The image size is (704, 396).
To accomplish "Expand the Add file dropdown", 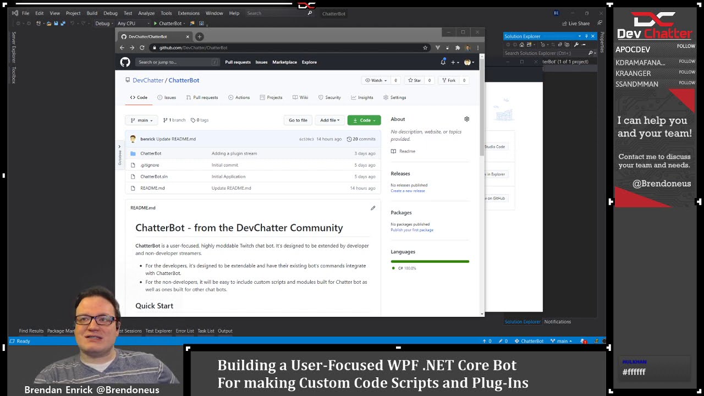I will coord(330,120).
